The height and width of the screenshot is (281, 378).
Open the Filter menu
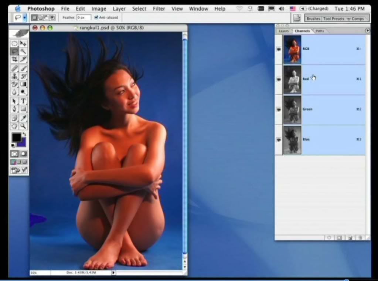tap(159, 9)
